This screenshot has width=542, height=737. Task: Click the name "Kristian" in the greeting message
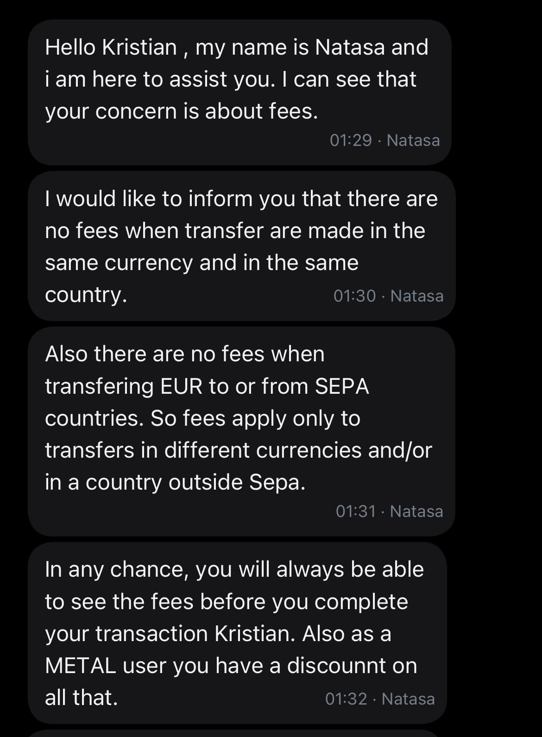point(139,47)
